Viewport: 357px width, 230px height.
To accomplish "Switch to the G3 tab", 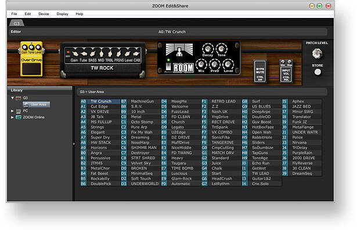I will pos(17,23).
